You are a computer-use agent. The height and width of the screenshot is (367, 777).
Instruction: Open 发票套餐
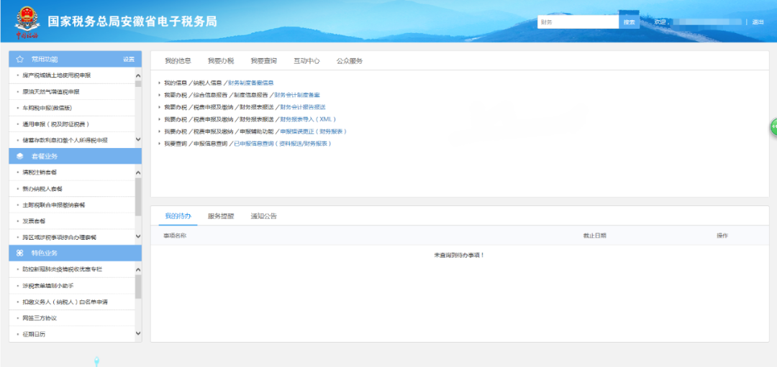35,221
